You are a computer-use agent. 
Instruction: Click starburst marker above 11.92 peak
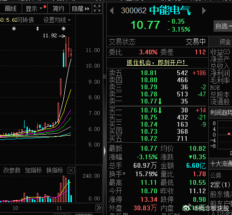tap(63, 29)
